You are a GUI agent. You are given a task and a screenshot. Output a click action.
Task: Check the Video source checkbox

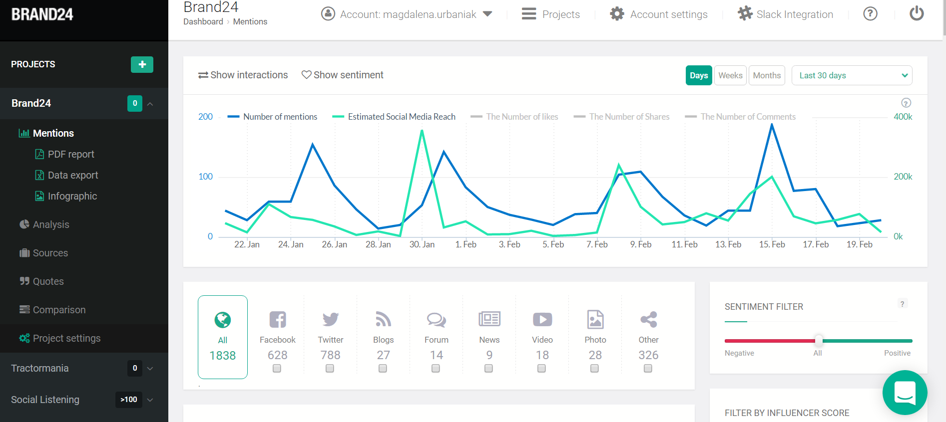click(541, 369)
